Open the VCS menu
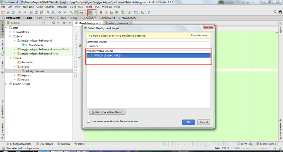 pyautogui.click(x=97, y=7)
